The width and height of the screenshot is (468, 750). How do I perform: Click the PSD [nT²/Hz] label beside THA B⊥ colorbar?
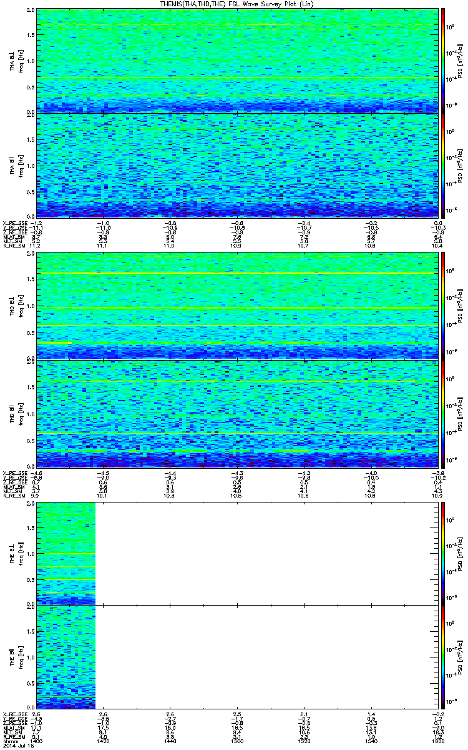[x=461, y=61]
